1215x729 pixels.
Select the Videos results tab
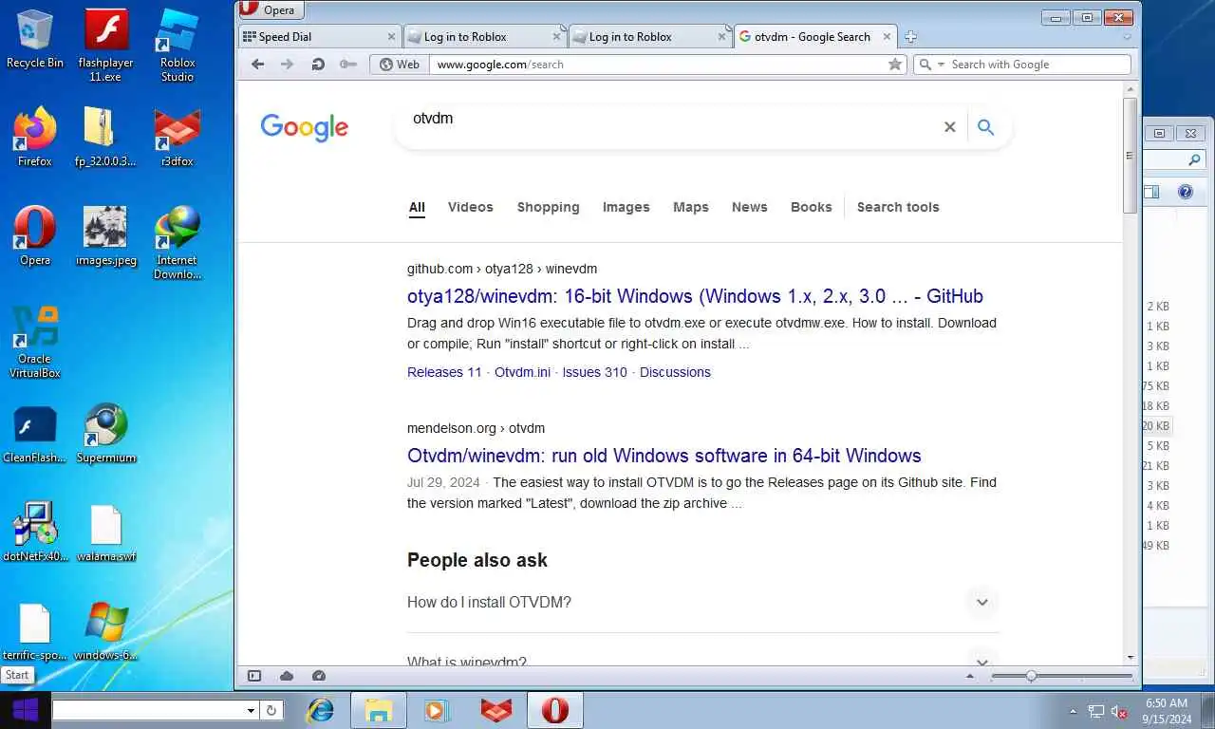point(471,207)
